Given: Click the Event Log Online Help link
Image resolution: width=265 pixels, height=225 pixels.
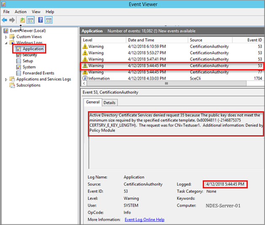Looking at the screenshot, I should click(144, 220).
